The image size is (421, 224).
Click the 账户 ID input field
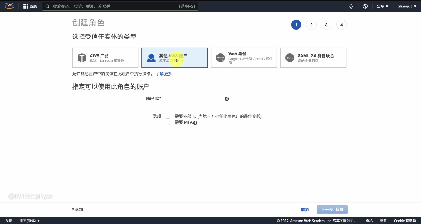[x=194, y=99]
